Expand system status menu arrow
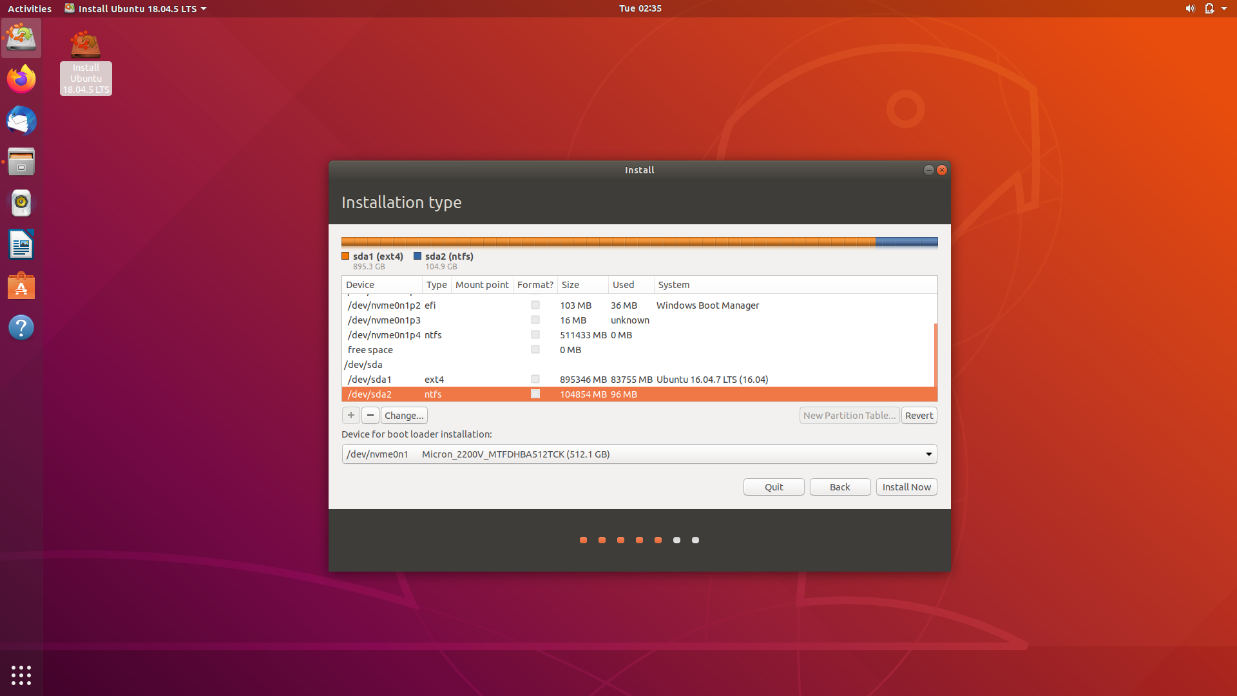 click(1224, 8)
